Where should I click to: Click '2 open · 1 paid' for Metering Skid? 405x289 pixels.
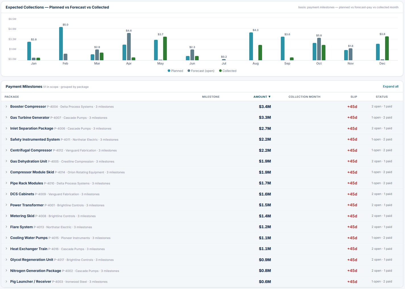(382, 216)
